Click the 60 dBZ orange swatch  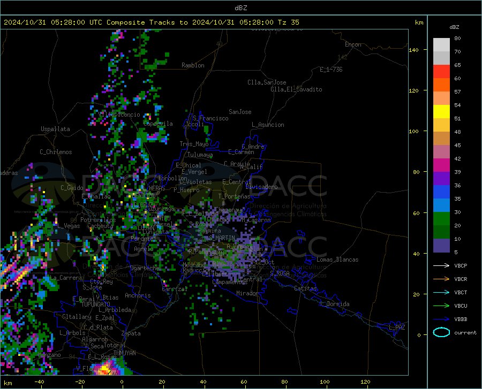441,85
